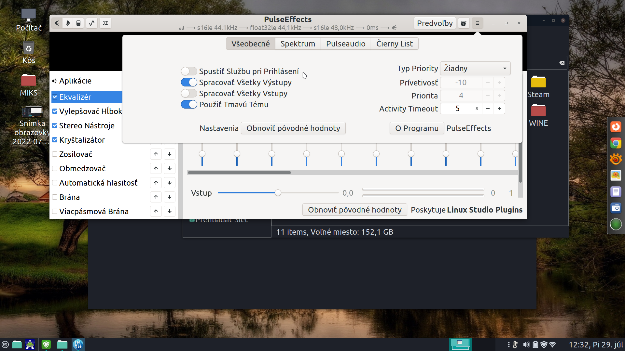Image resolution: width=625 pixels, height=351 pixels.
Task: Open the Typ Priority dropdown
Action: (x=475, y=68)
